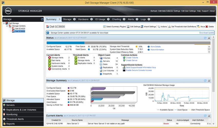Open More Information link
This screenshot has width=218, height=128.
click(157, 50)
